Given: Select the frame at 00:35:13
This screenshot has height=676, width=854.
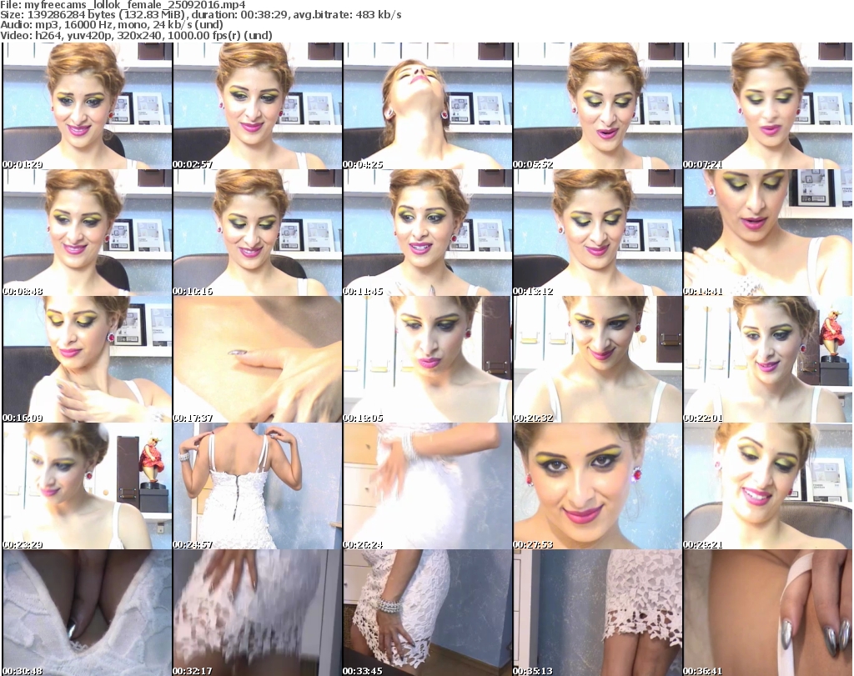Looking at the screenshot, I should click(x=597, y=613).
